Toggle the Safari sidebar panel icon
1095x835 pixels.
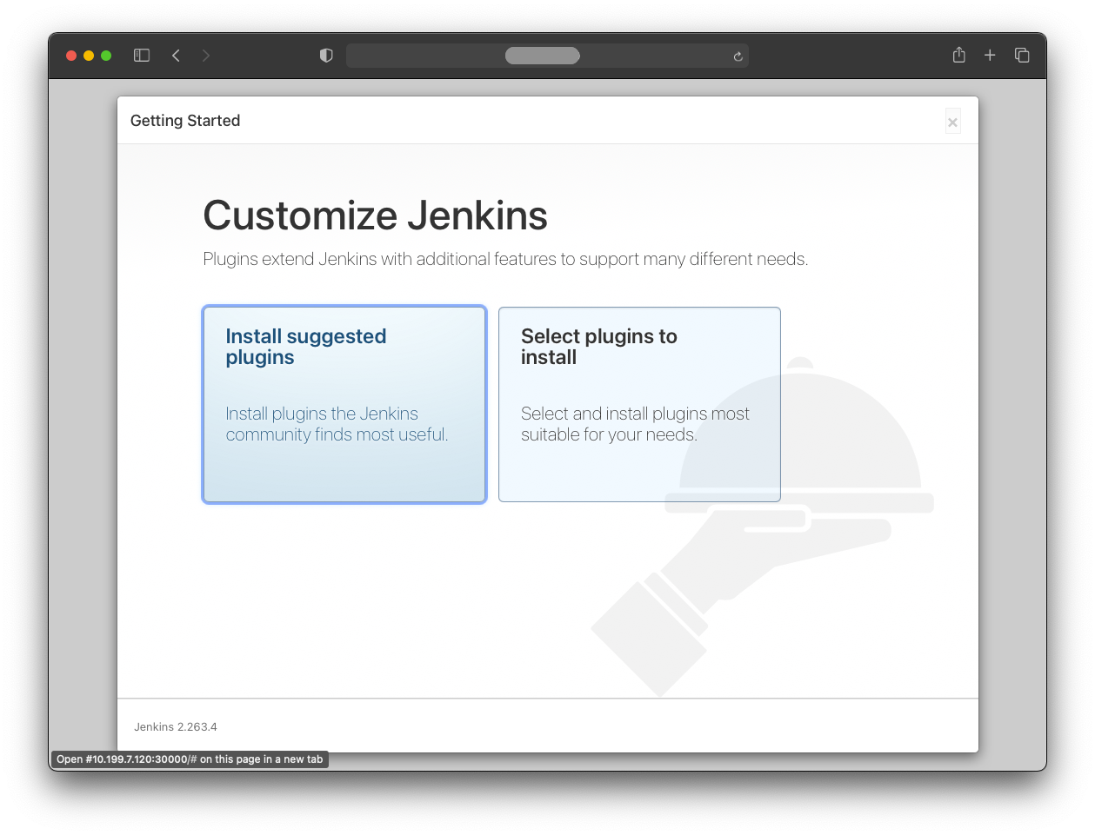tap(142, 56)
